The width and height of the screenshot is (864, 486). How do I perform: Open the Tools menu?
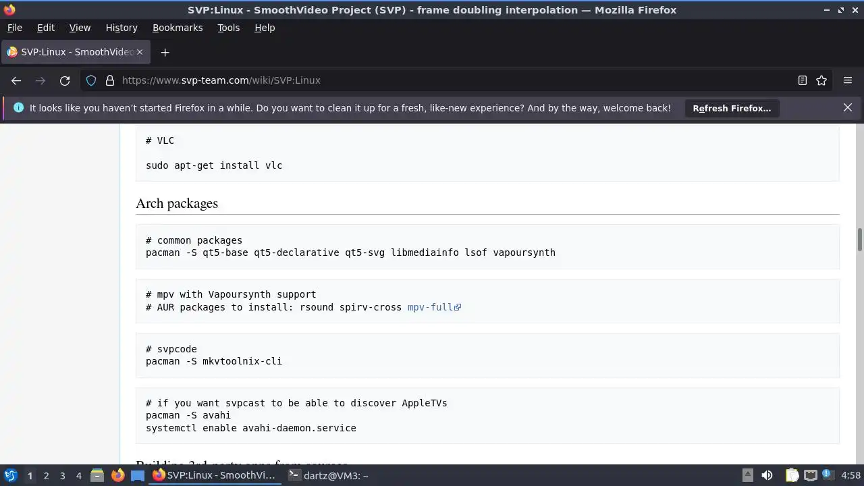pos(228,28)
